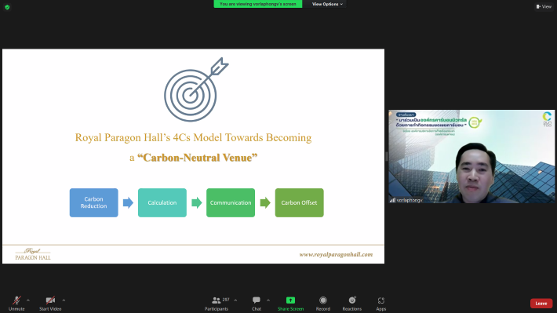Image resolution: width=557 pixels, height=313 pixels.
Task: Click the "Carbon-Neutral Venue" heading text
Action: tap(197, 158)
